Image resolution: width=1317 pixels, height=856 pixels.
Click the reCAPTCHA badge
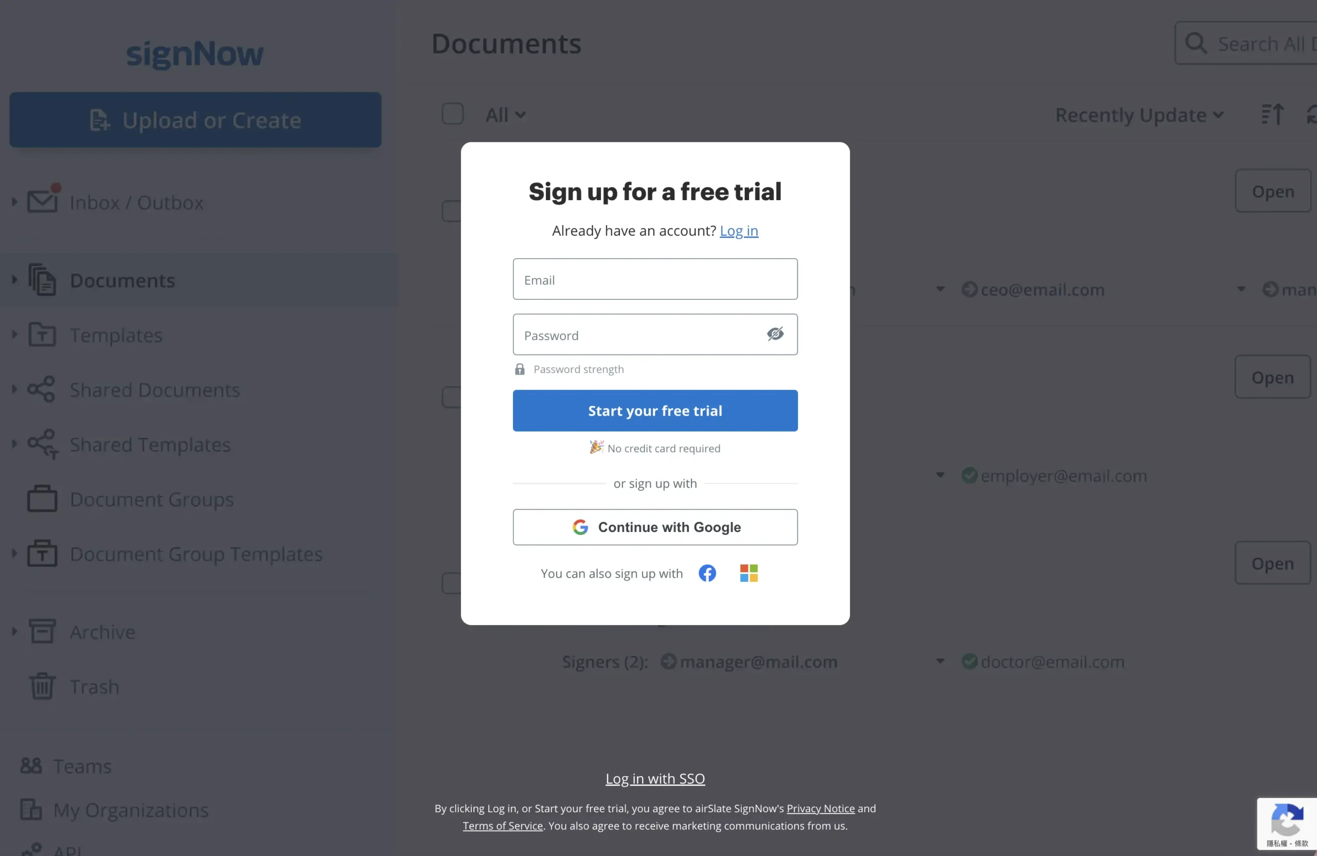click(1287, 824)
